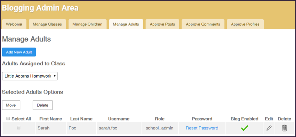
Task: Open the Approve Posts tab
Action: (x=162, y=24)
